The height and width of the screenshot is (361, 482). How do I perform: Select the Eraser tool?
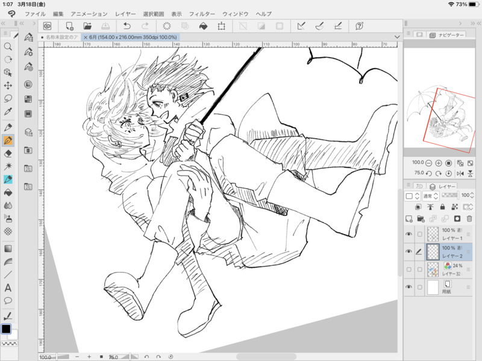pos(8,153)
